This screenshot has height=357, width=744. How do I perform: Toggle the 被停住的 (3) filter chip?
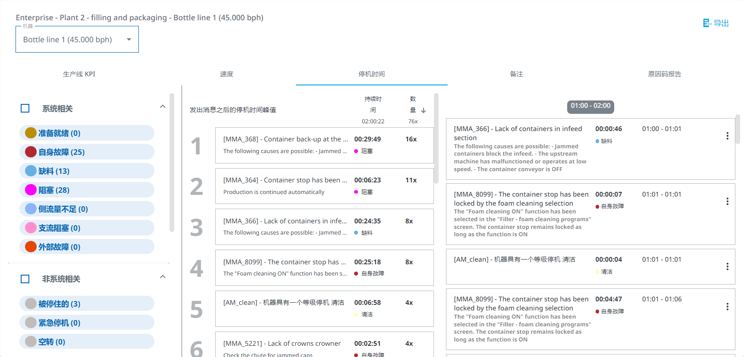point(86,304)
